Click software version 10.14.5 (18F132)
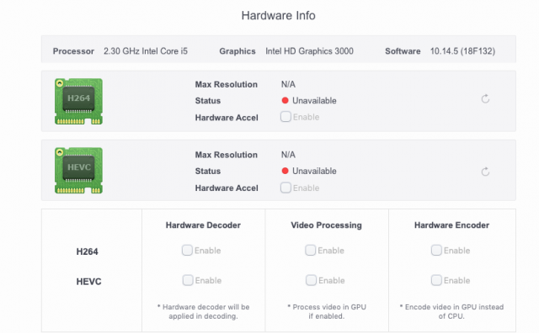This screenshot has width=539, height=333. click(x=462, y=51)
